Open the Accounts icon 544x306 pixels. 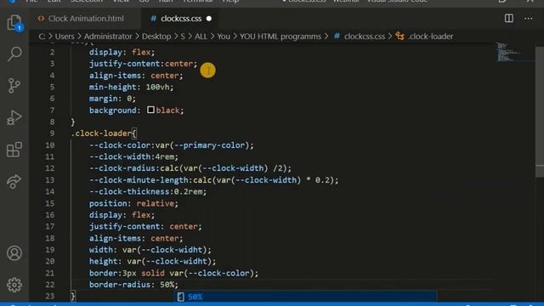pyautogui.click(x=14, y=253)
